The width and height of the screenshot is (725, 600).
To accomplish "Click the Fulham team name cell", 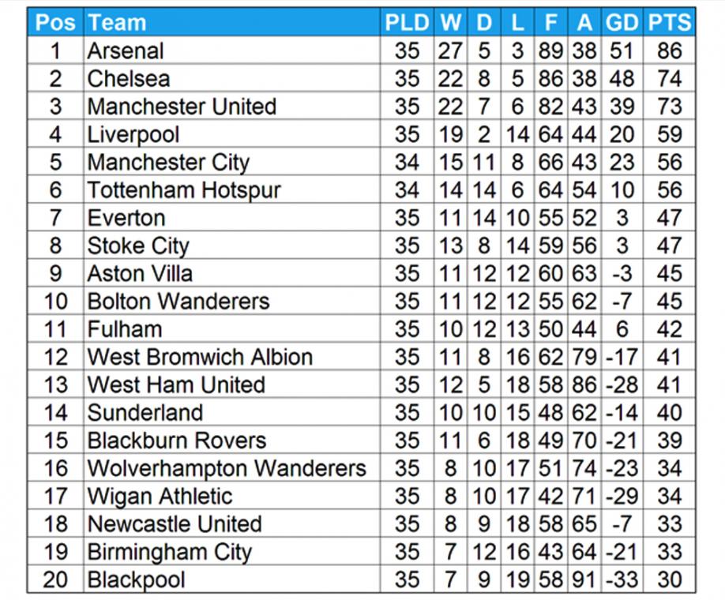I will pos(232,328).
